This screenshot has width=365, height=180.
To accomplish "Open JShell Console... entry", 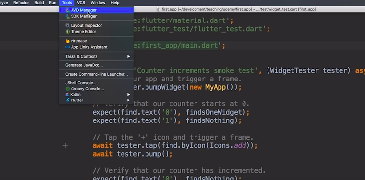I will click(97, 83).
